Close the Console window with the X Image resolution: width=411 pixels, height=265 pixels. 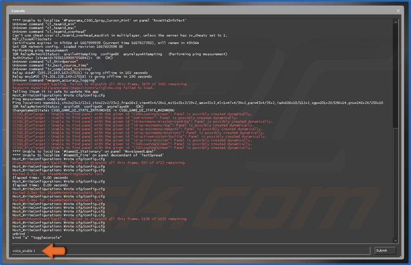click(x=398, y=11)
